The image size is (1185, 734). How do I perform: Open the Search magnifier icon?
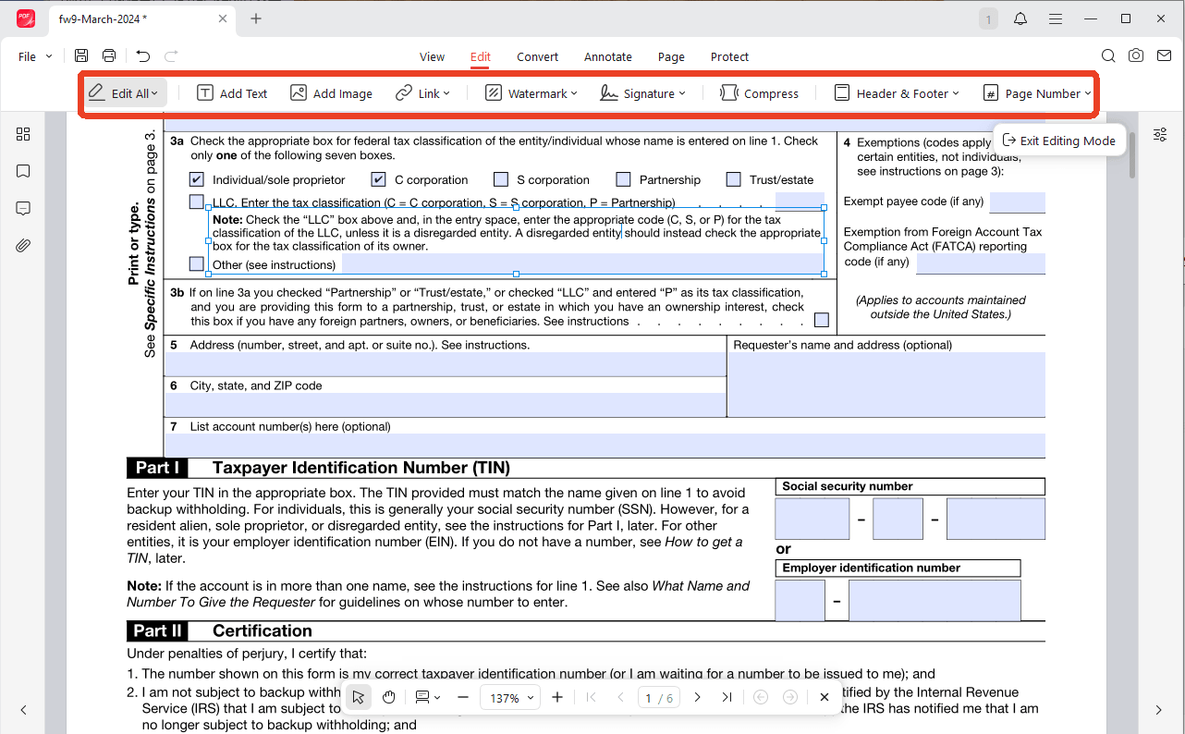1108,56
